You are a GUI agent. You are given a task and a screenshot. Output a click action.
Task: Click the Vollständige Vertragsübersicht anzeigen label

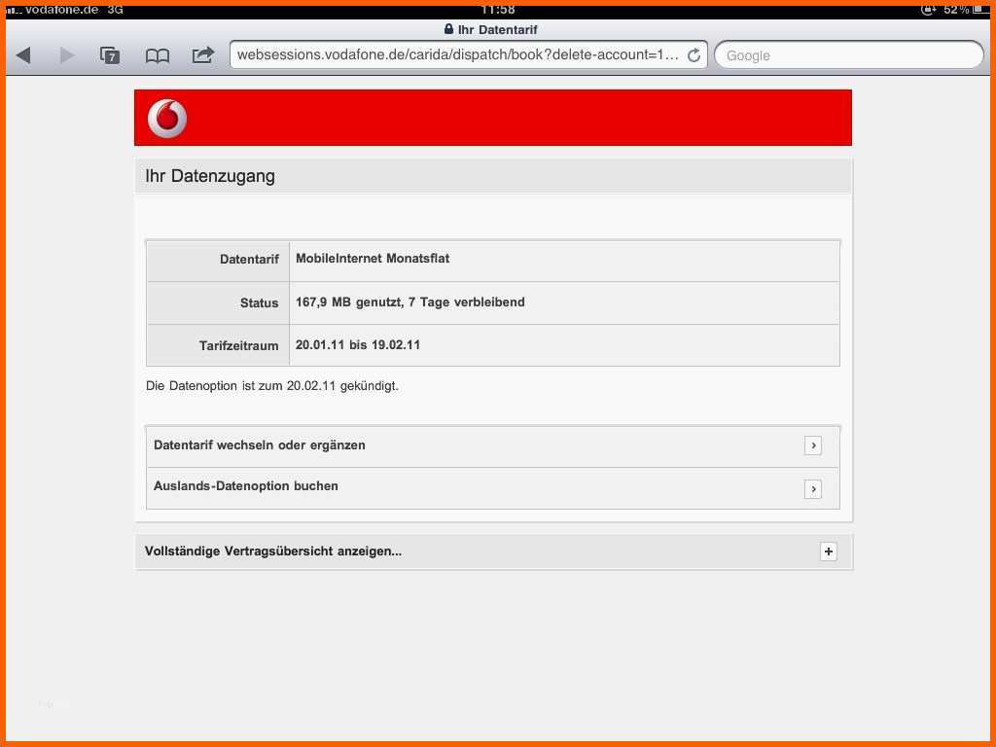(x=273, y=551)
